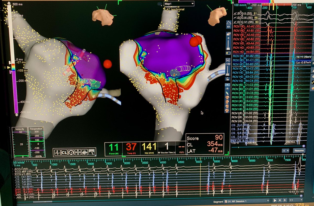Switch to the Respiration panel tab
Viewport: 314px width, 206px height.
[36, 129]
